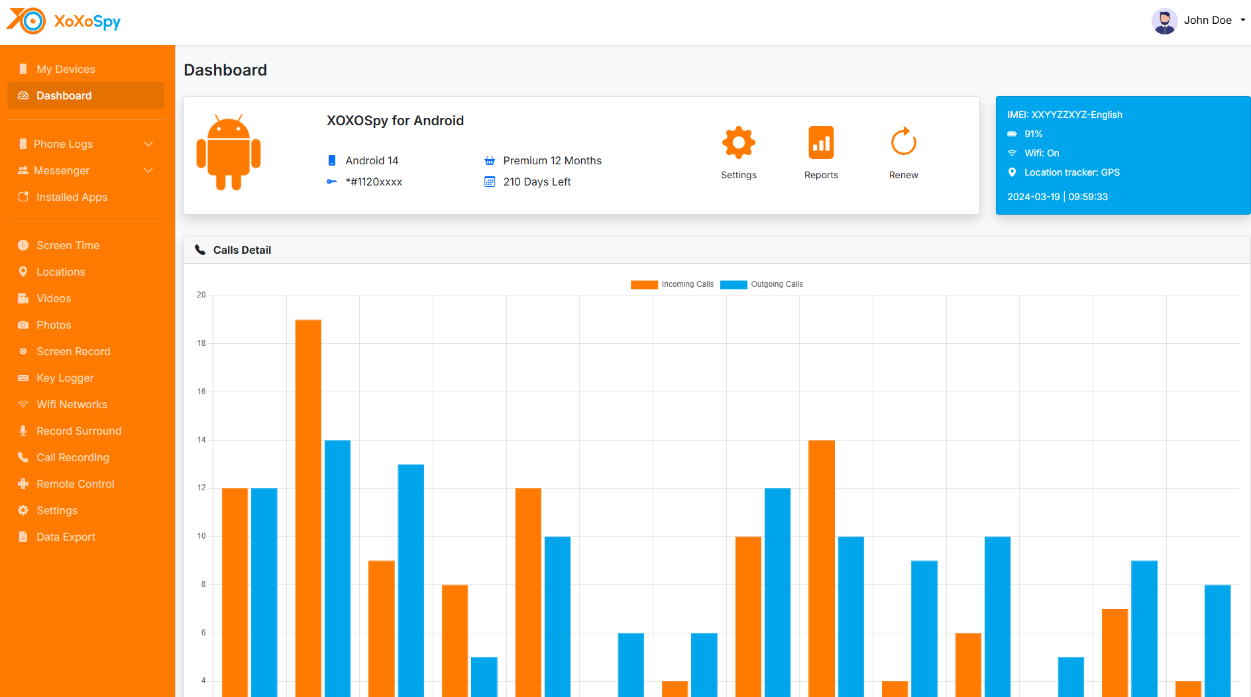Viewport: 1251px width, 697px height.
Task: Click the Messenger people icon
Action: point(23,170)
